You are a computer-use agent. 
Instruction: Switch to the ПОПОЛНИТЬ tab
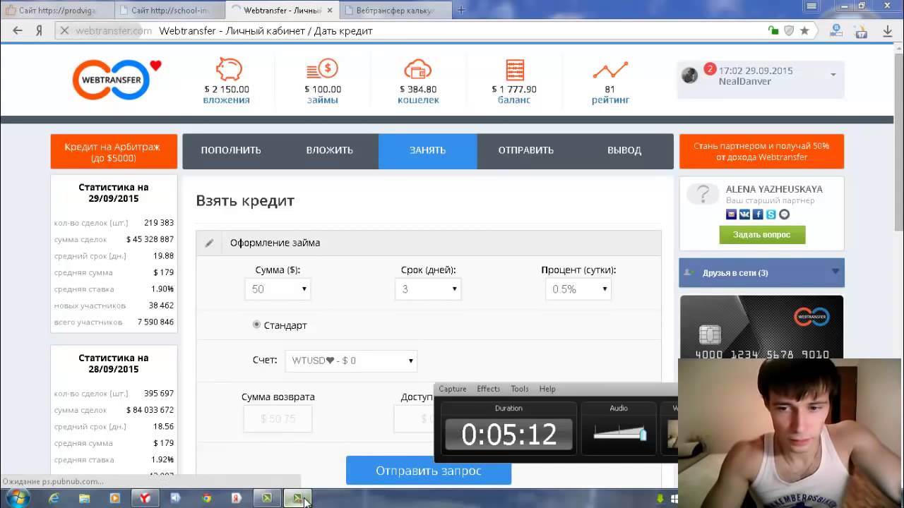tap(231, 150)
